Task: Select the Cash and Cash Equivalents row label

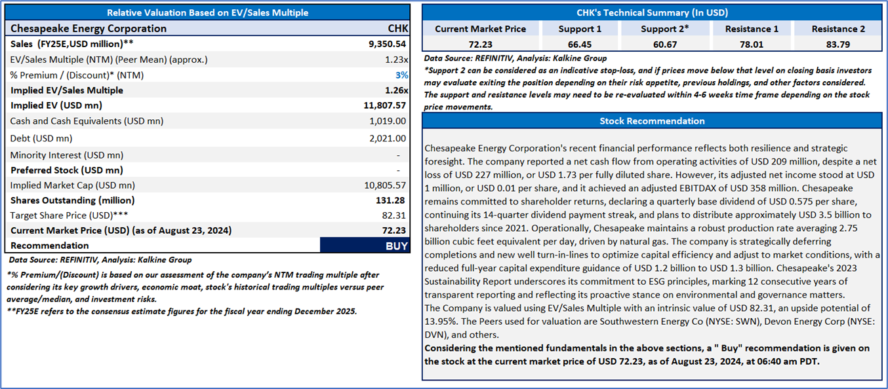Action: pos(87,121)
